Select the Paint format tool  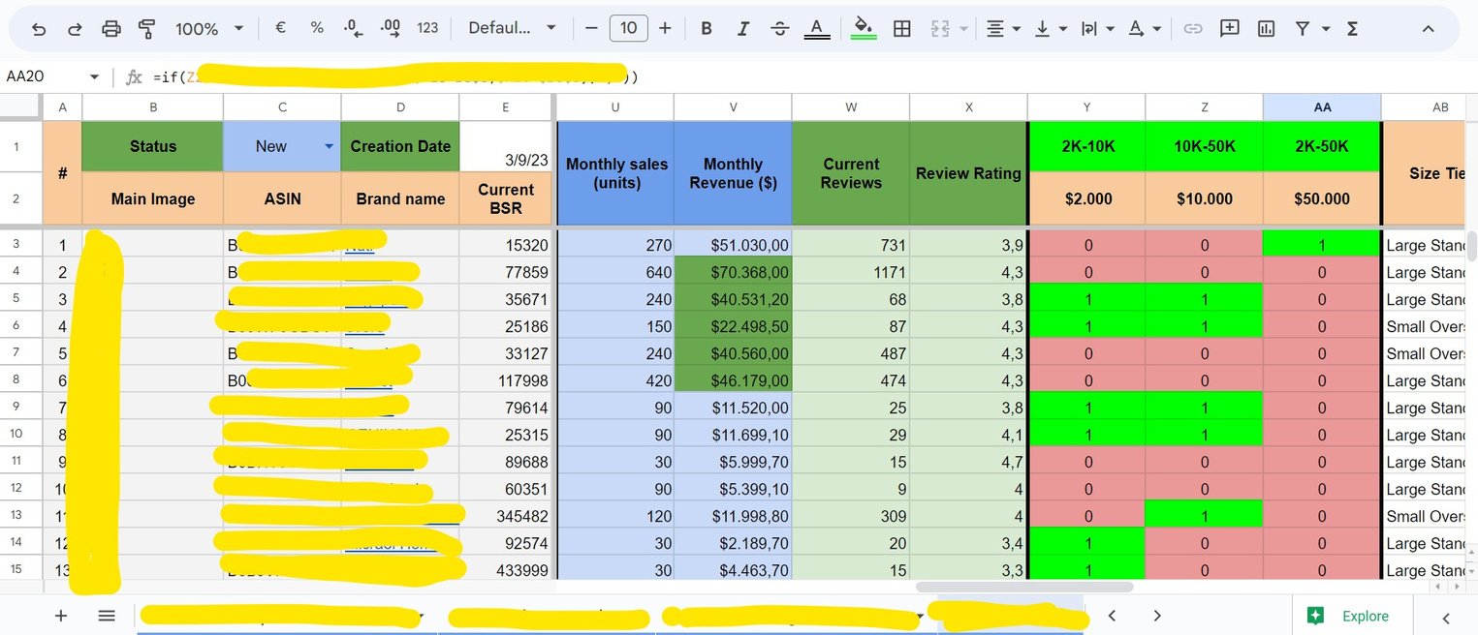tap(147, 29)
